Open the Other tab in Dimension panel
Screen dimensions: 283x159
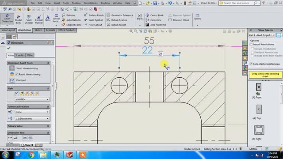(30, 55)
